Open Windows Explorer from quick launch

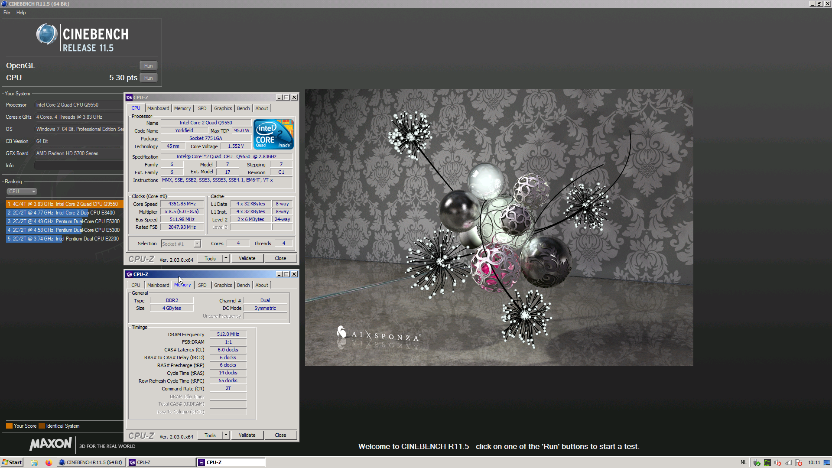34,462
